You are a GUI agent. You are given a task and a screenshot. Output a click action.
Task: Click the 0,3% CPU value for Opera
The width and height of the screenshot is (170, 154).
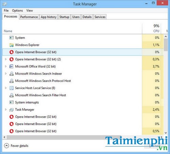coord(156,59)
